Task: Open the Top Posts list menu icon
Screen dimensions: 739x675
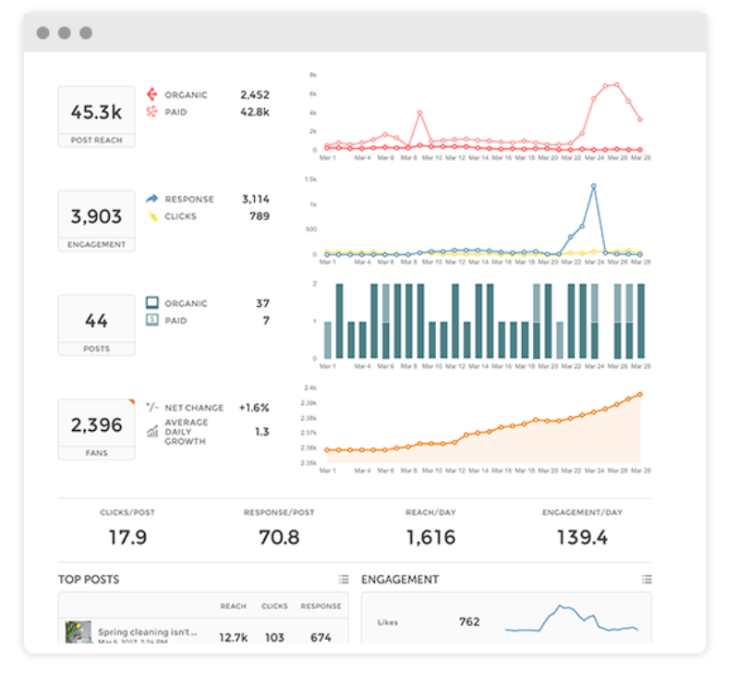Action: coord(344,579)
